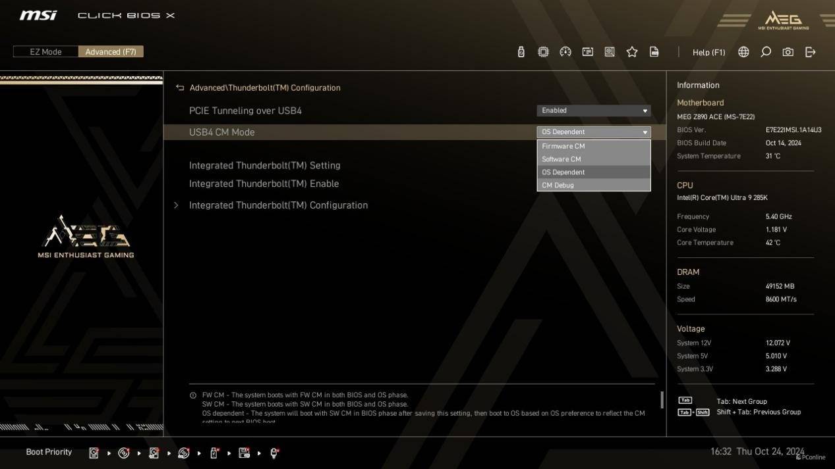The height and width of the screenshot is (469, 835).
Task: Click the 49152 MB DRAM size value
Action: click(x=780, y=286)
